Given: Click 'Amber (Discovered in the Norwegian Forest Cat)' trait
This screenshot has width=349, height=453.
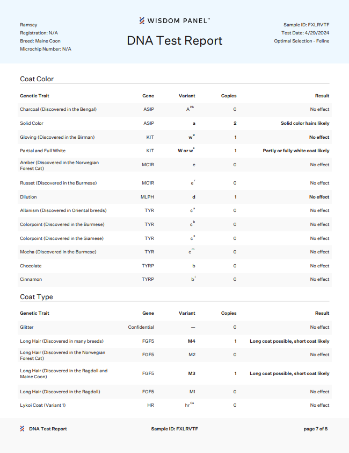Looking at the screenshot, I should (60, 165).
